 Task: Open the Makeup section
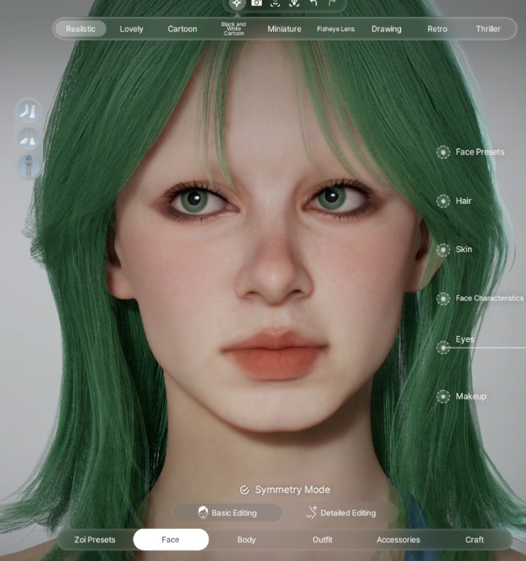click(443, 396)
